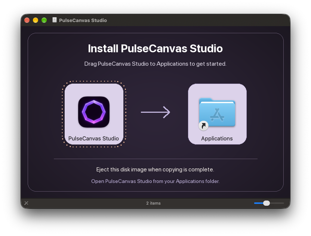This screenshot has height=236, width=311.
Task: Select the Applications folder shortcut
Action: tap(217, 114)
